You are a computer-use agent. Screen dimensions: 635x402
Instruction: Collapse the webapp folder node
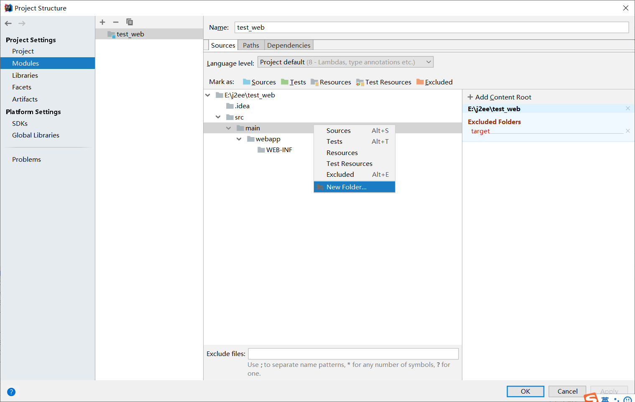click(239, 139)
